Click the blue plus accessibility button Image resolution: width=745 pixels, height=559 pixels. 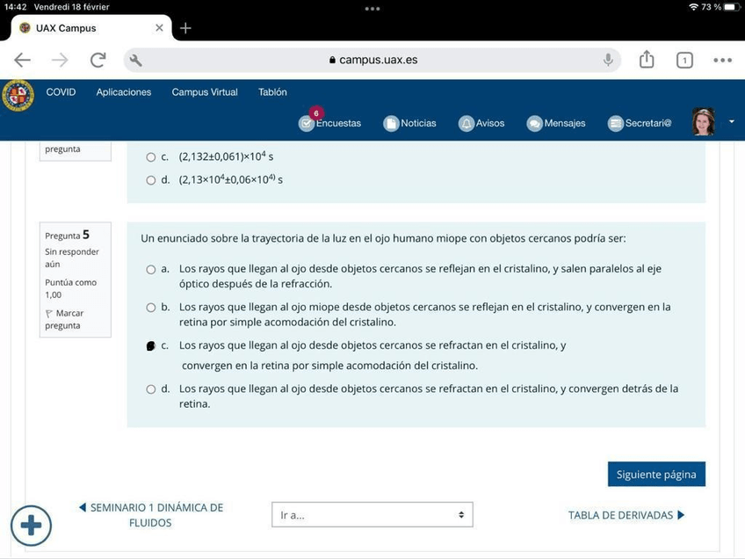(32, 526)
